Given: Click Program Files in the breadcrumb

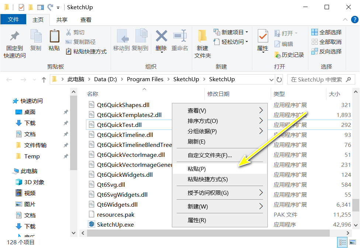Looking at the screenshot, I should pyautogui.click(x=145, y=79).
